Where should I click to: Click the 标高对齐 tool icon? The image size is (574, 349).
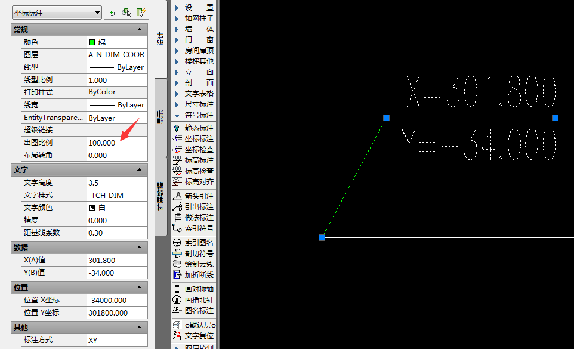(x=177, y=181)
